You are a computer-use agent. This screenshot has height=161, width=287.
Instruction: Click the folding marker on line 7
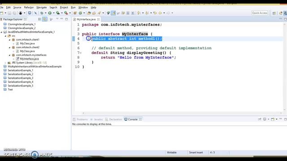pos(81,53)
